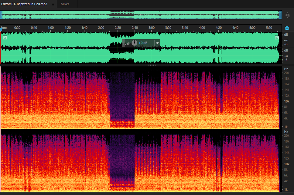Click the HUD amplitude bars icon

click(128, 43)
